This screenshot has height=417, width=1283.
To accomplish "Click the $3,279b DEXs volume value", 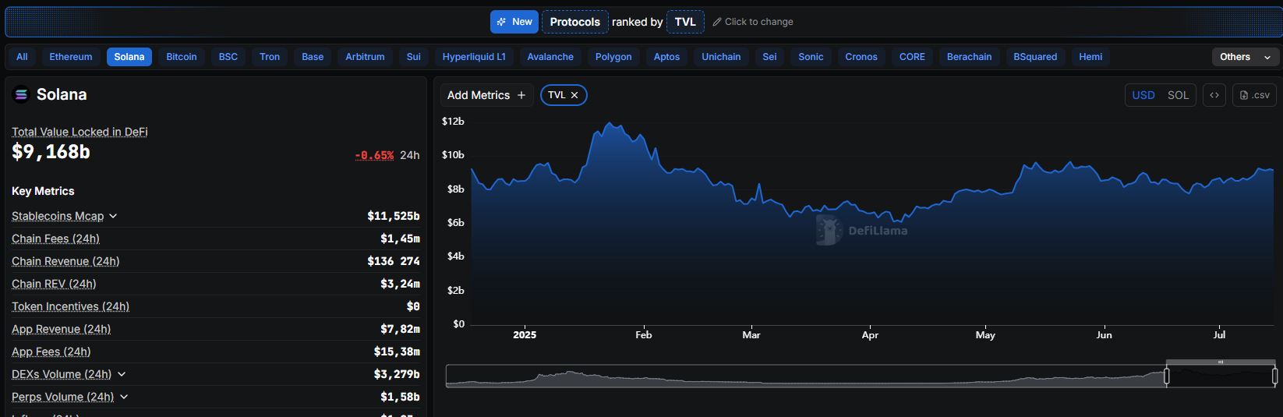I will 397,374.
